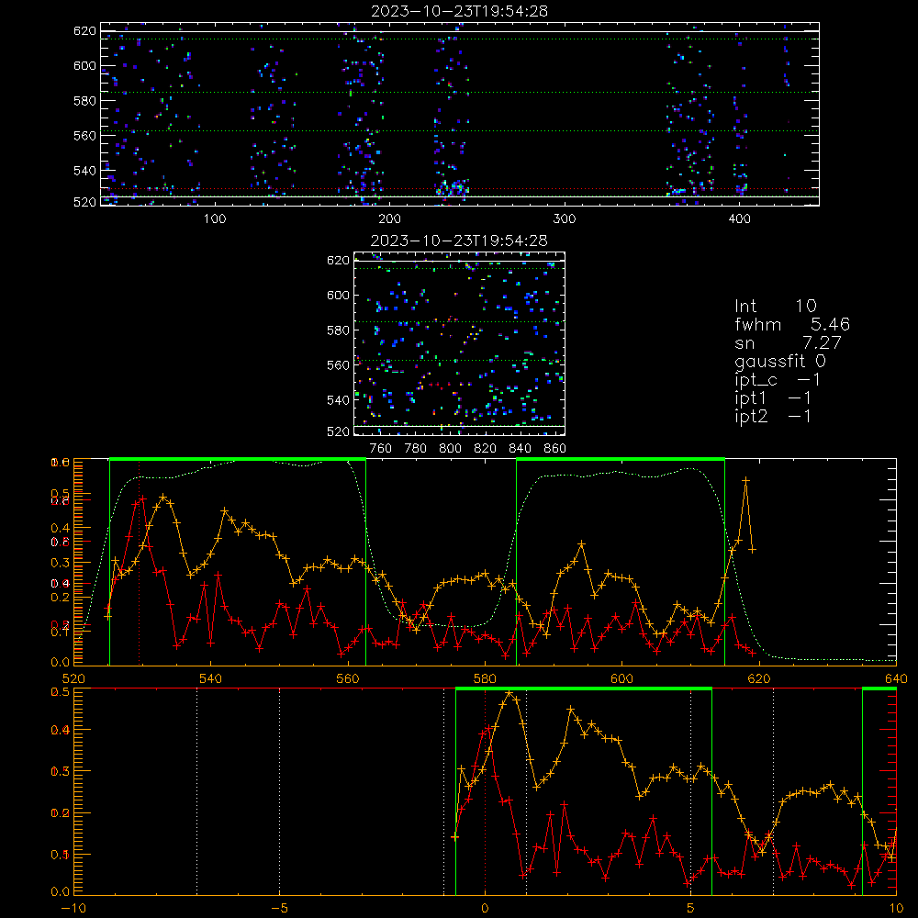Click x-axis label 300 on top plot

(565, 219)
